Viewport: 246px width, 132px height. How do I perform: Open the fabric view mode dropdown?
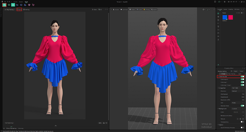tap(242, 13)
